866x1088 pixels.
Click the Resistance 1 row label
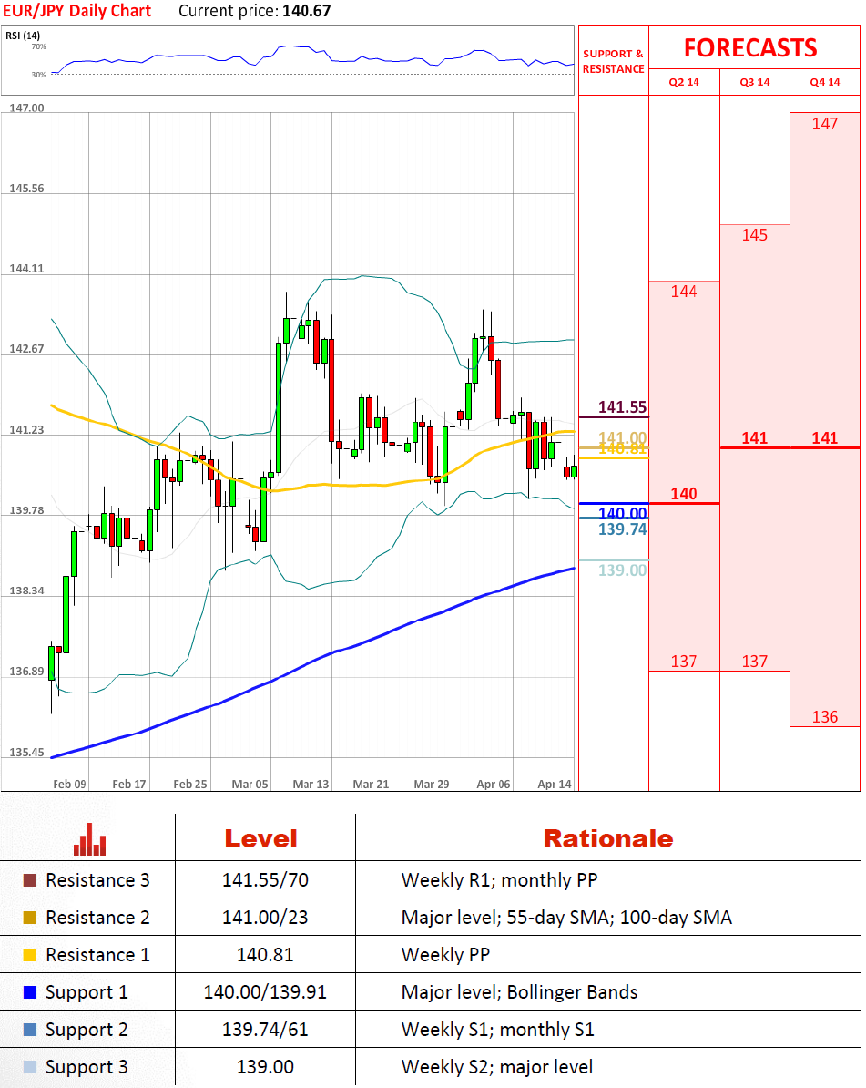tap(97, 955)
